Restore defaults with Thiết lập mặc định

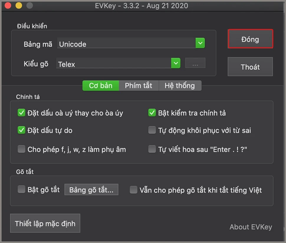[45, 223]
